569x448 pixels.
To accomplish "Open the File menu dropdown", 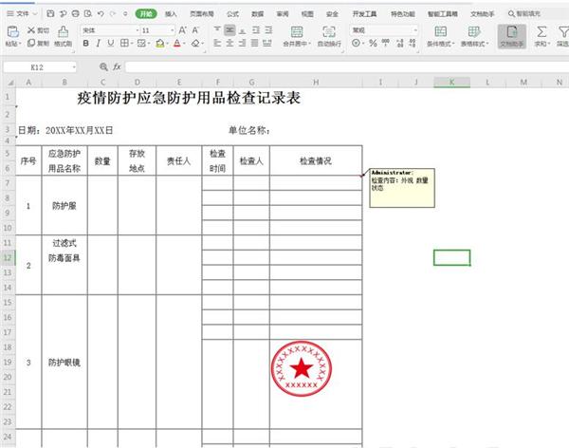I will tap(22, 14).
